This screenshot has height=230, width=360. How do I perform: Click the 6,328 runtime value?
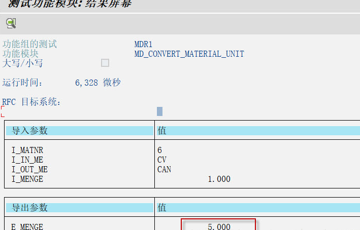pyautogui.click(x=86, y=83)
